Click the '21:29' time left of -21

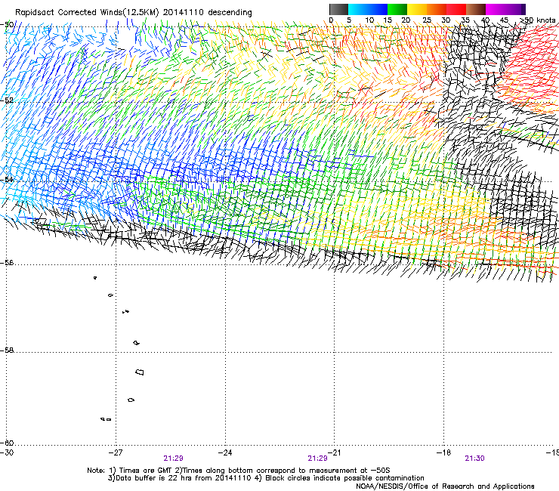click(x=317, y=459)
